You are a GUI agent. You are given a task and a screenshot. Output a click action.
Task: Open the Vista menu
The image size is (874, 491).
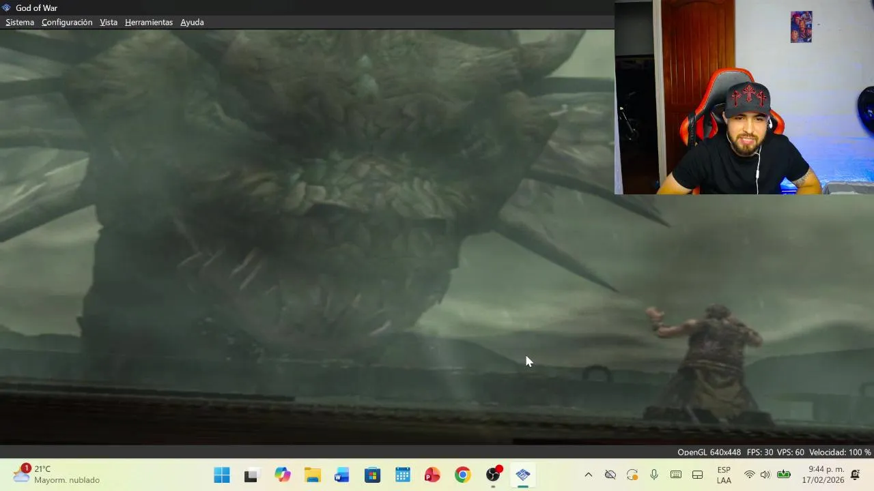[x=109, y=23]
